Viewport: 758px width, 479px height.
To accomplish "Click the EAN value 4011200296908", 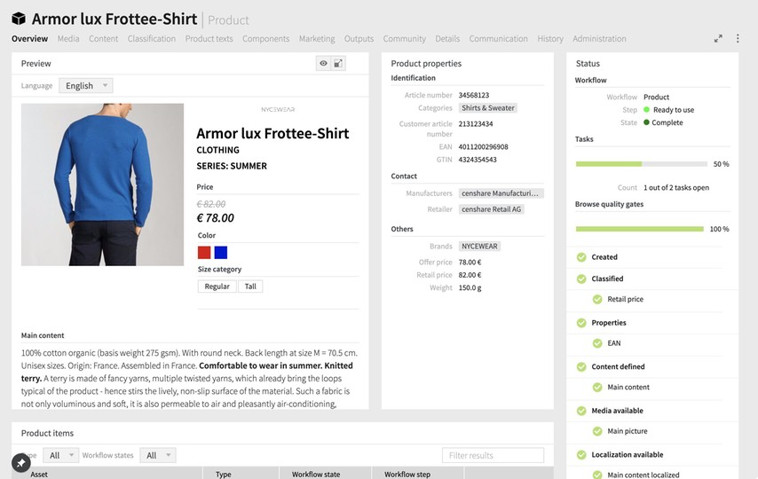I will point(484,147).
